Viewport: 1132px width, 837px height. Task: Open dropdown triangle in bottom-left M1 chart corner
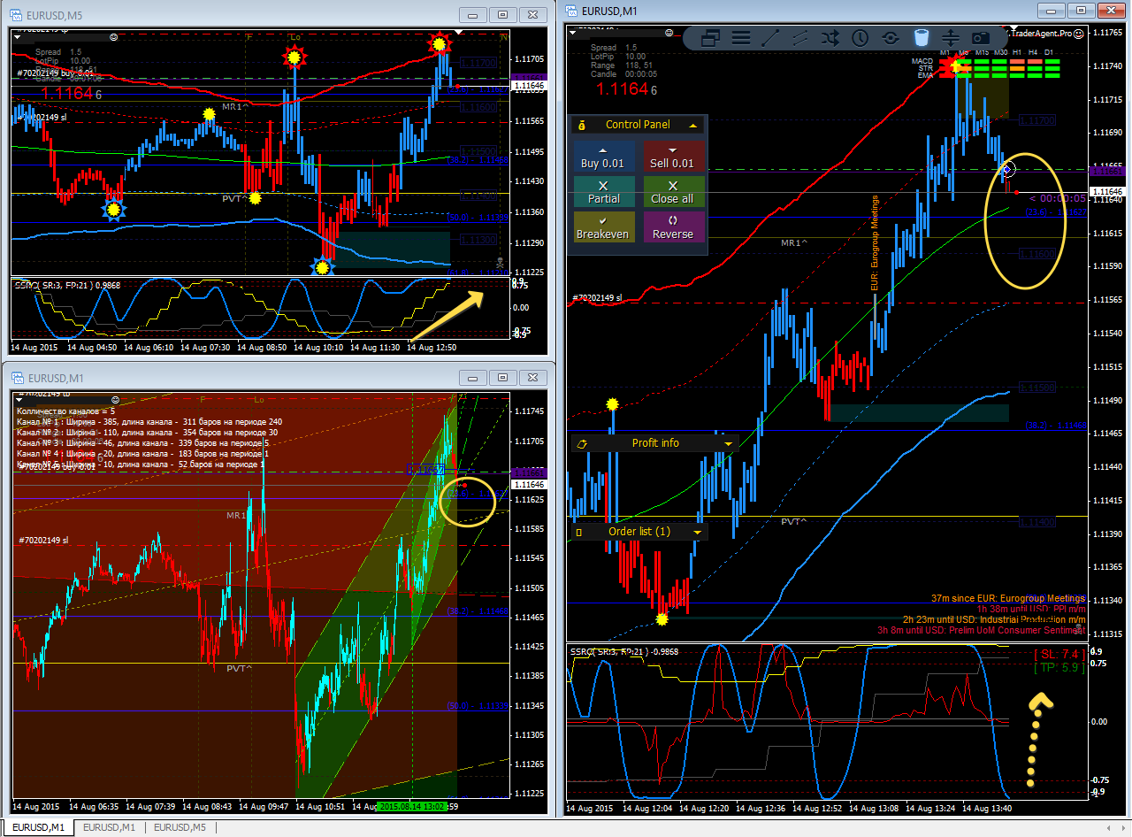click(x=17, y=400)
